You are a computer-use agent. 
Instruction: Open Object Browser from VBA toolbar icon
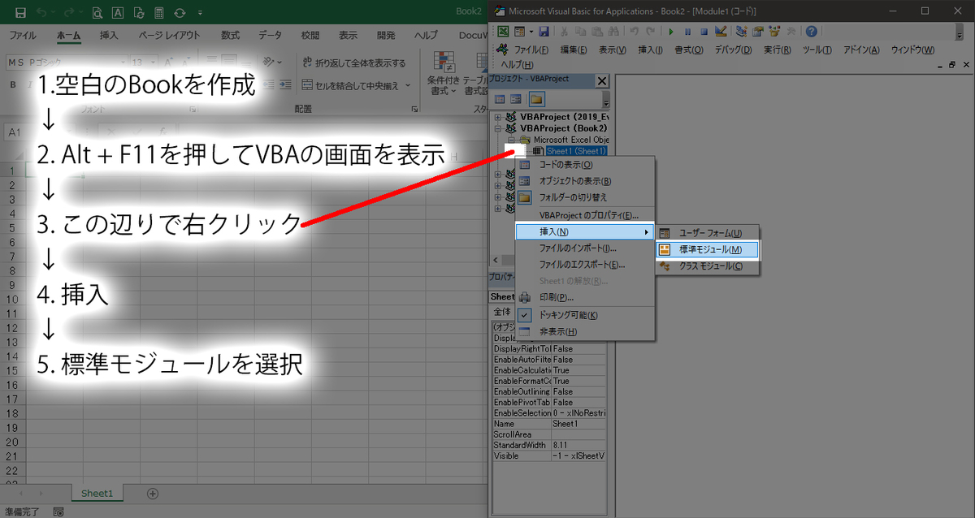773,32
